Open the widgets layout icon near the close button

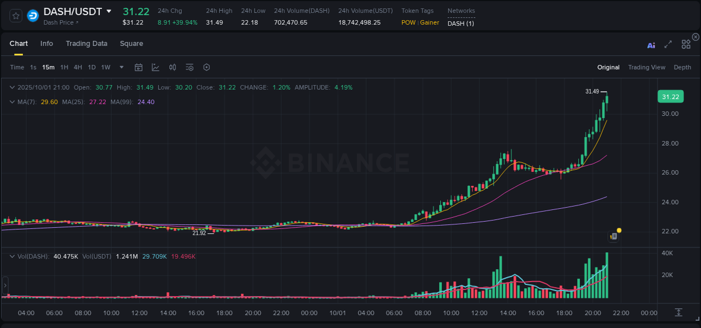[685, 44]
